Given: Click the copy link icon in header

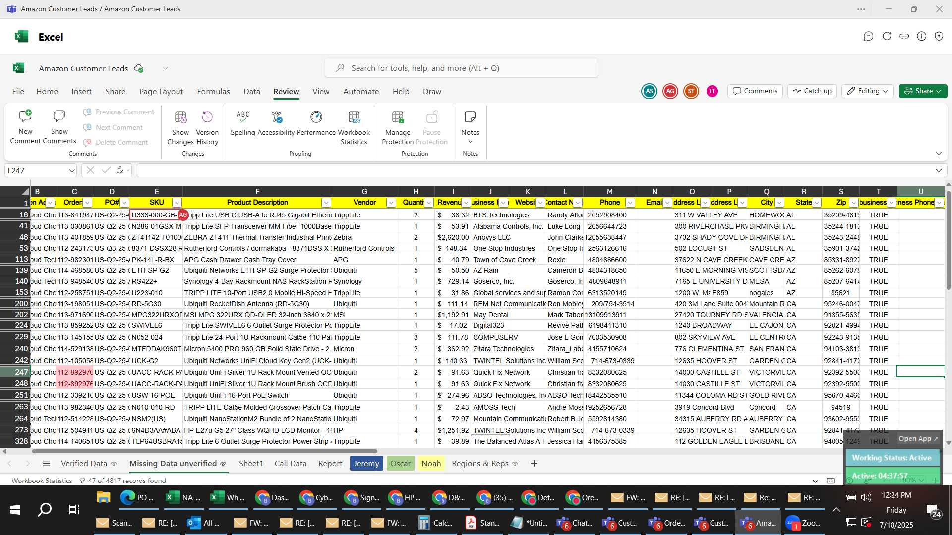Looking at the screenshot, I should (x=904, y=36).
